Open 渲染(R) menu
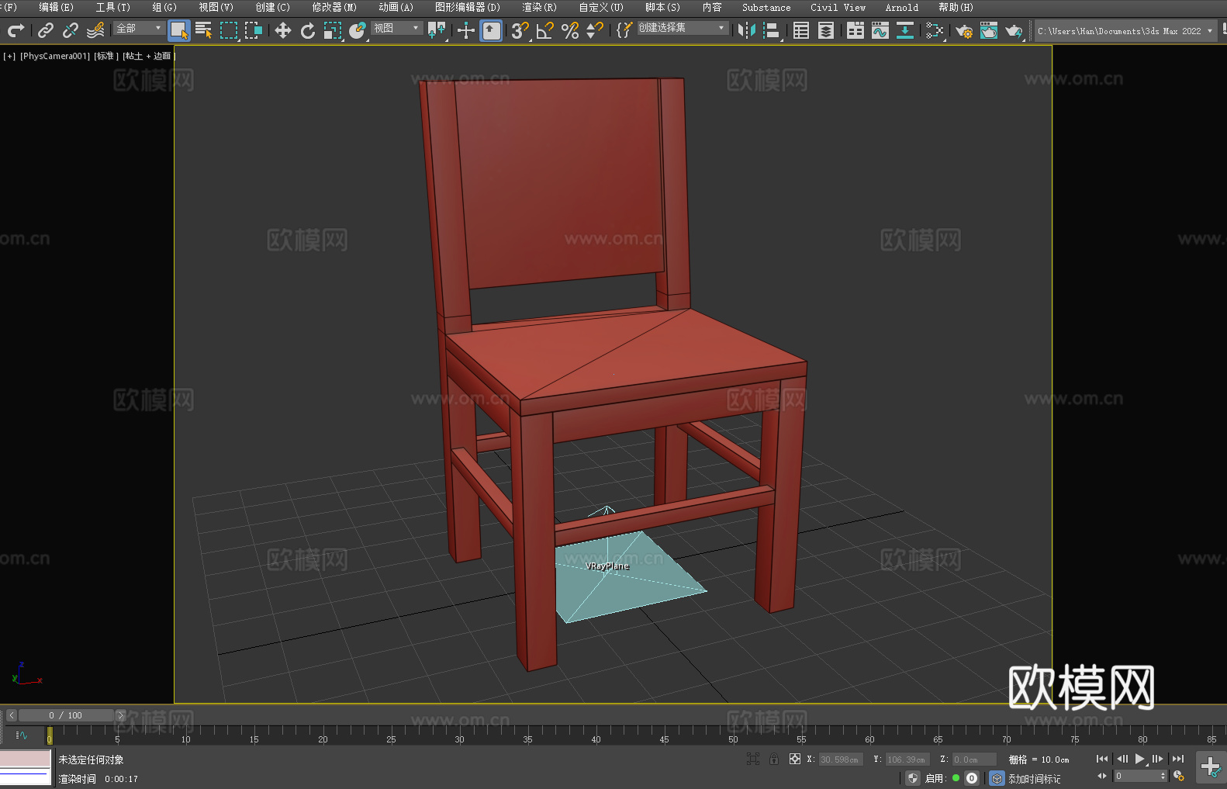Viewport: 1227px width, 789px height. coord(539,7)
